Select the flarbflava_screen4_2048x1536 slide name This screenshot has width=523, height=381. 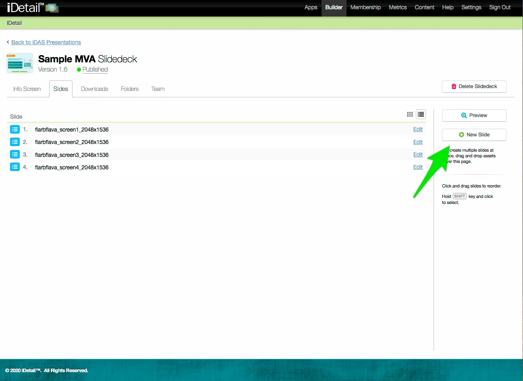(x=72, y=167)
